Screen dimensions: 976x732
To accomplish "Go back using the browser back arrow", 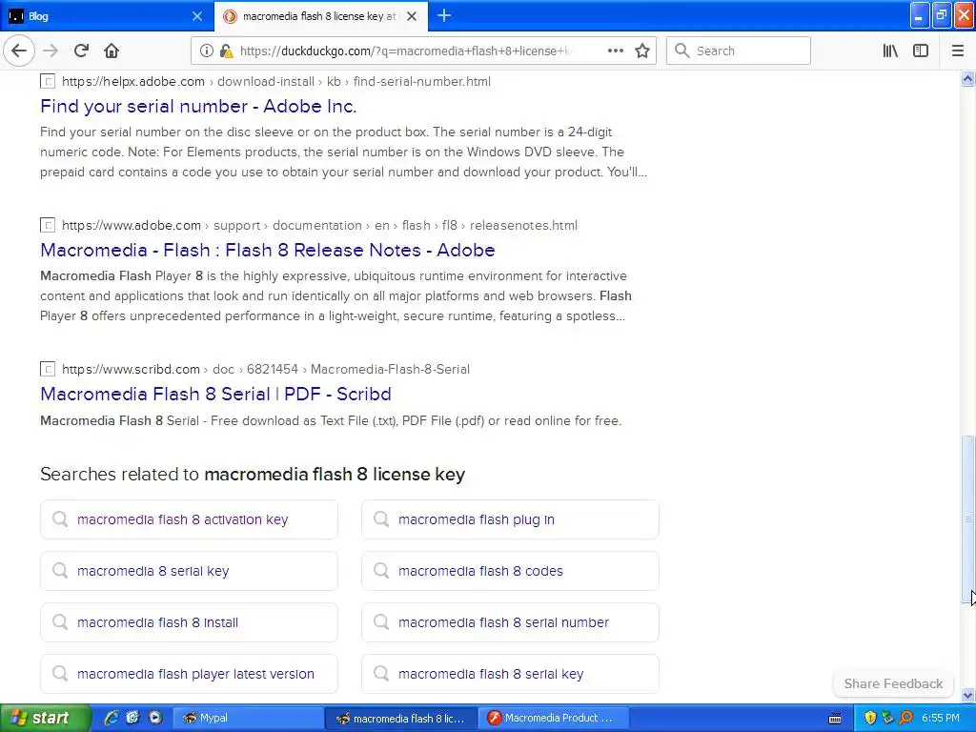I will (19, 51).
